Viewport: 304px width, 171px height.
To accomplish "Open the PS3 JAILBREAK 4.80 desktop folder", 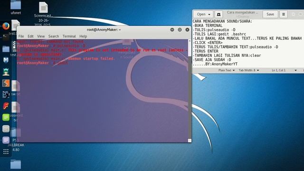I will click(16, 140).
